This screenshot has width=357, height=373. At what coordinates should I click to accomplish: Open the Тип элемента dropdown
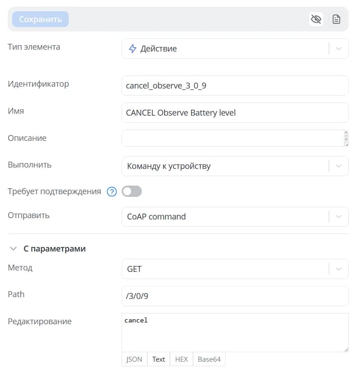pos(235,48)
